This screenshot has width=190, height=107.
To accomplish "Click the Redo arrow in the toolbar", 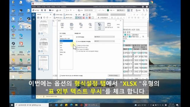I will (x=103, y=10).
